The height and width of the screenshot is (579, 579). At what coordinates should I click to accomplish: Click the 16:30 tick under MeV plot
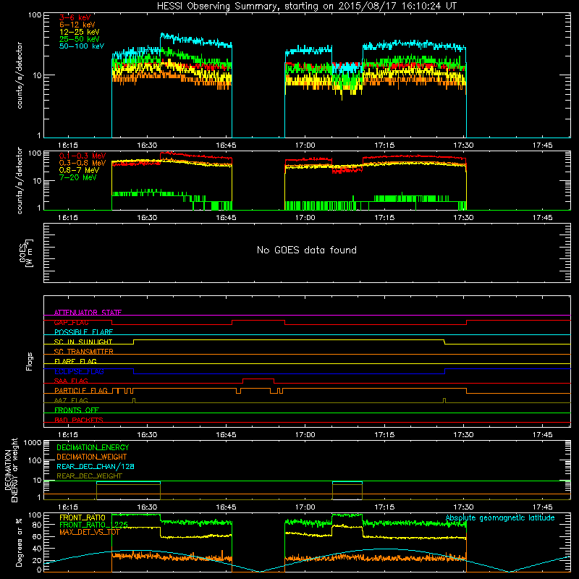[x=147, y=218]
